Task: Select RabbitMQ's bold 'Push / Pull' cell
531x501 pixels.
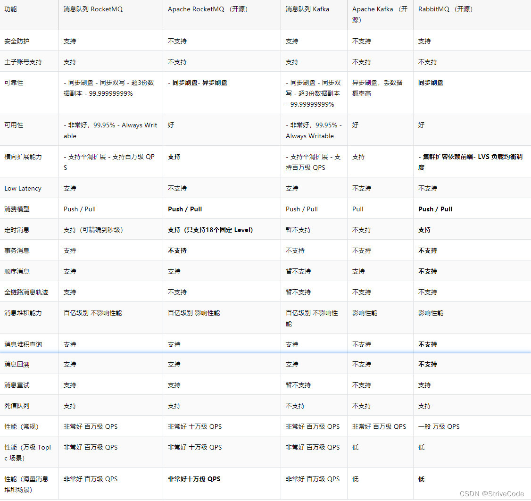Action: (x=435, y=209)
